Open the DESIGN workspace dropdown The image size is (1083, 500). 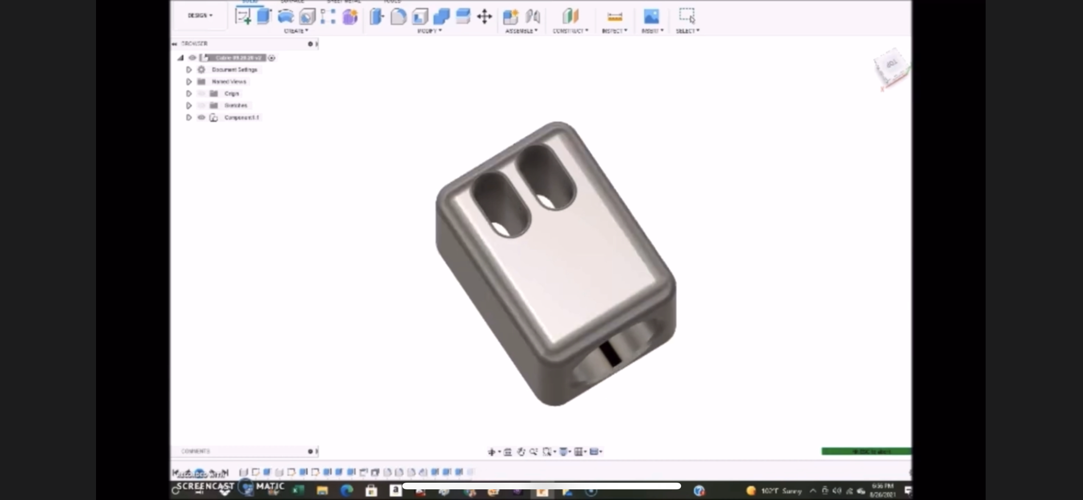(200, 16)
